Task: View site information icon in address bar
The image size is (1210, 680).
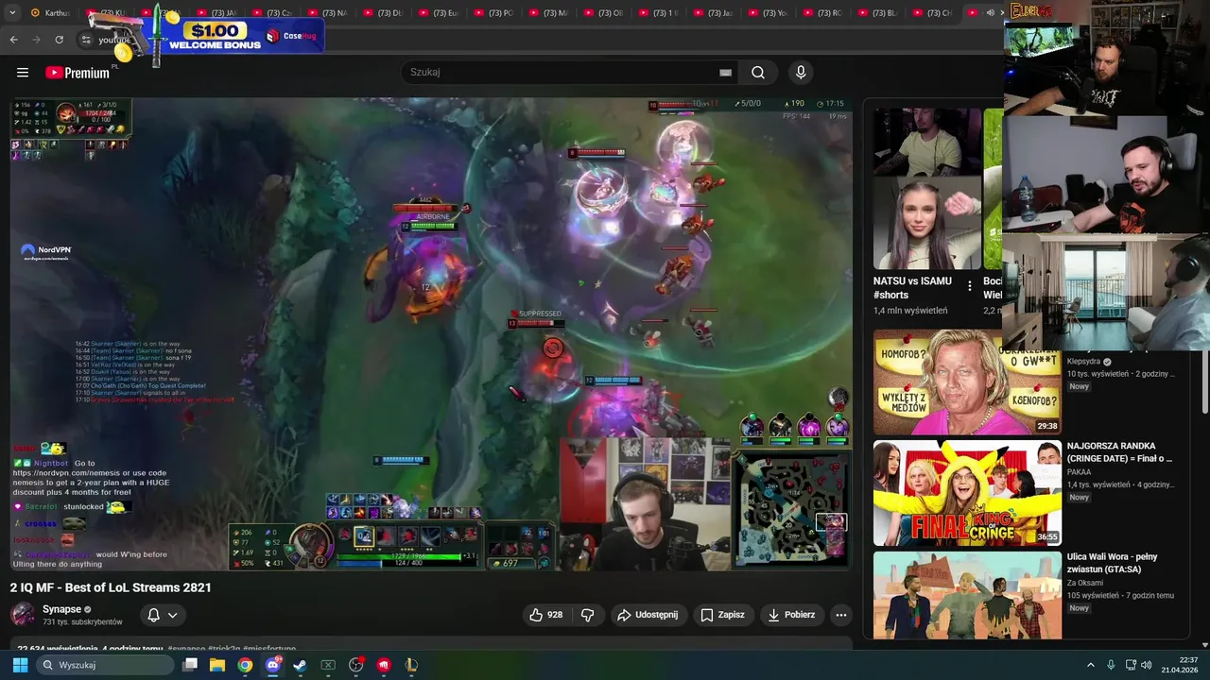Action: tap(85, 39)
